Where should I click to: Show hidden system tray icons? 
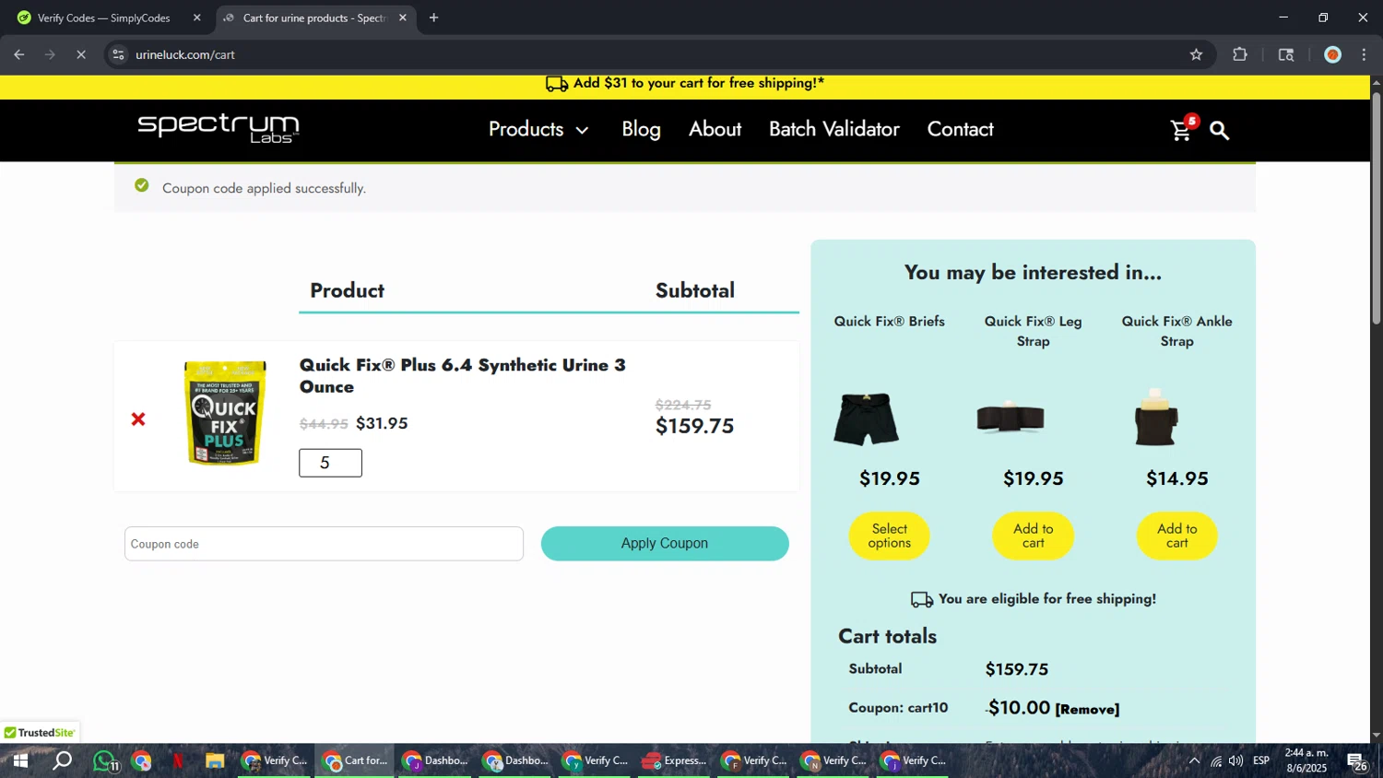click(1194, 761)
